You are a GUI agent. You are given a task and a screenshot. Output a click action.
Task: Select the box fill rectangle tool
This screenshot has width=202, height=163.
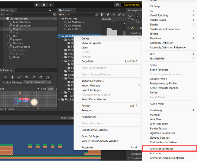[27, 77]
